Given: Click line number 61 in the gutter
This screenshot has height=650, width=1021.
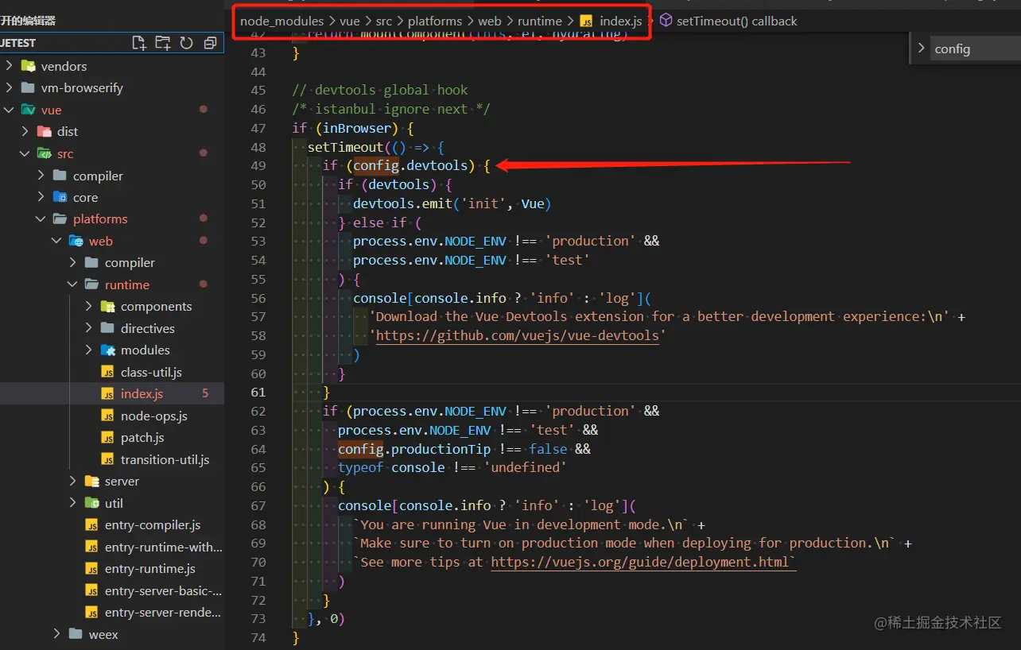Looking at the screenshot, I should pyautogui.click(x=258, y=393).
